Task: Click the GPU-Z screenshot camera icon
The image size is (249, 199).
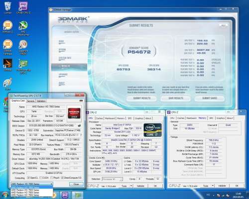Action: [x=81, y=100]
